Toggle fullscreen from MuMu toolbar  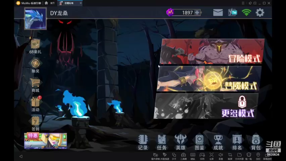(x=211, y=156)
